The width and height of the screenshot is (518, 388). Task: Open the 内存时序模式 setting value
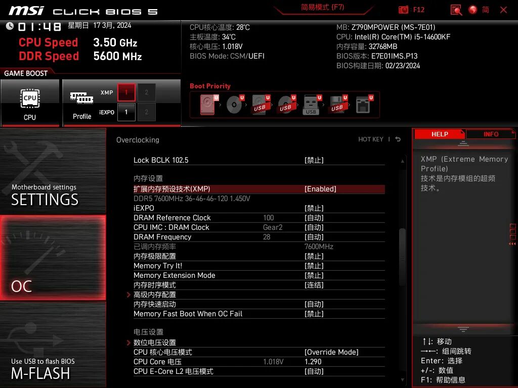pos(314,285)
